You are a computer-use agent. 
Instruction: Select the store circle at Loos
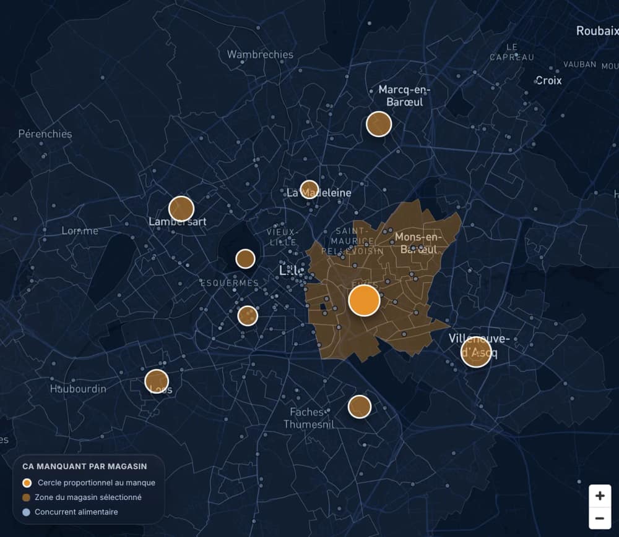point(157,381)
